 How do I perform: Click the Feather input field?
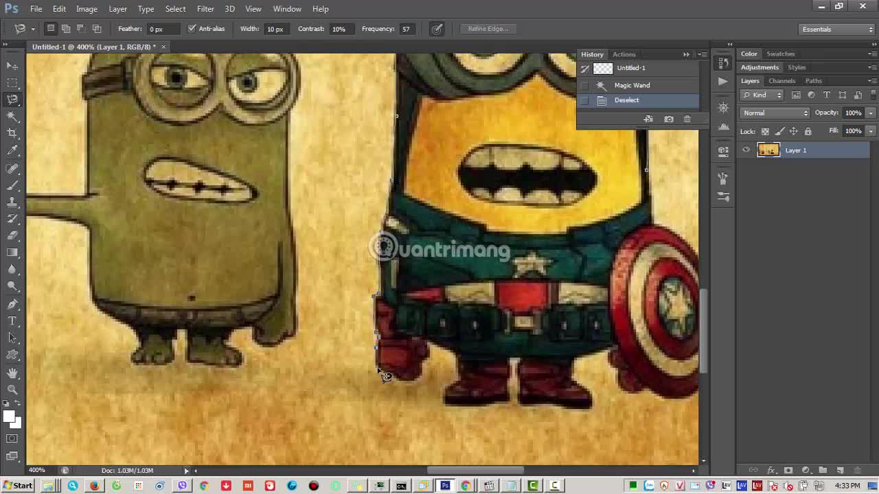coord(163,30)
